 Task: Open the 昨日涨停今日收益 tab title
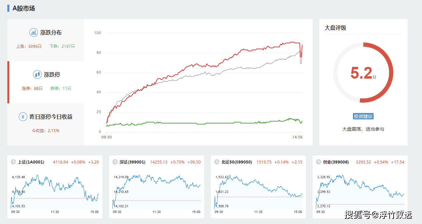pos(51,117)
